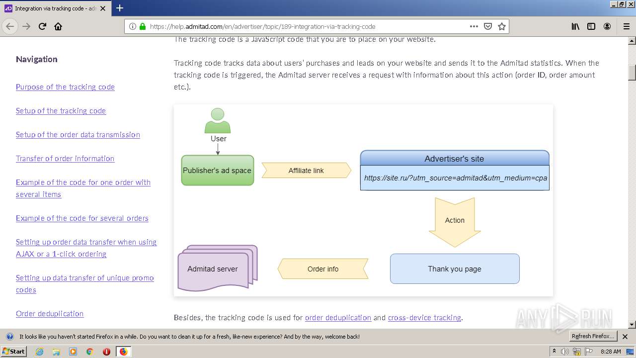Open Setup of the tracking code link

[x=61, y=111]
